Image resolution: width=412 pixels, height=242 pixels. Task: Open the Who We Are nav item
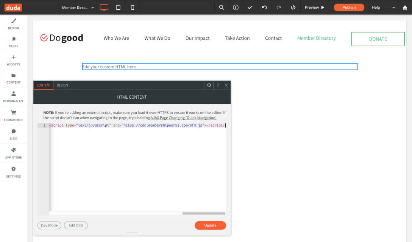[x=116, y=38]
